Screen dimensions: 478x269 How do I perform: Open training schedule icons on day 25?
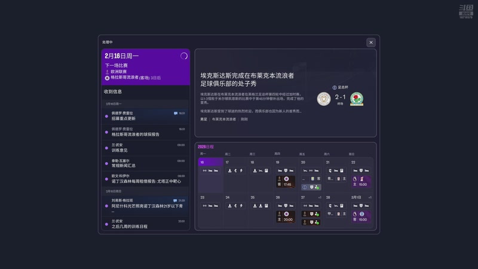coord(261,206)
